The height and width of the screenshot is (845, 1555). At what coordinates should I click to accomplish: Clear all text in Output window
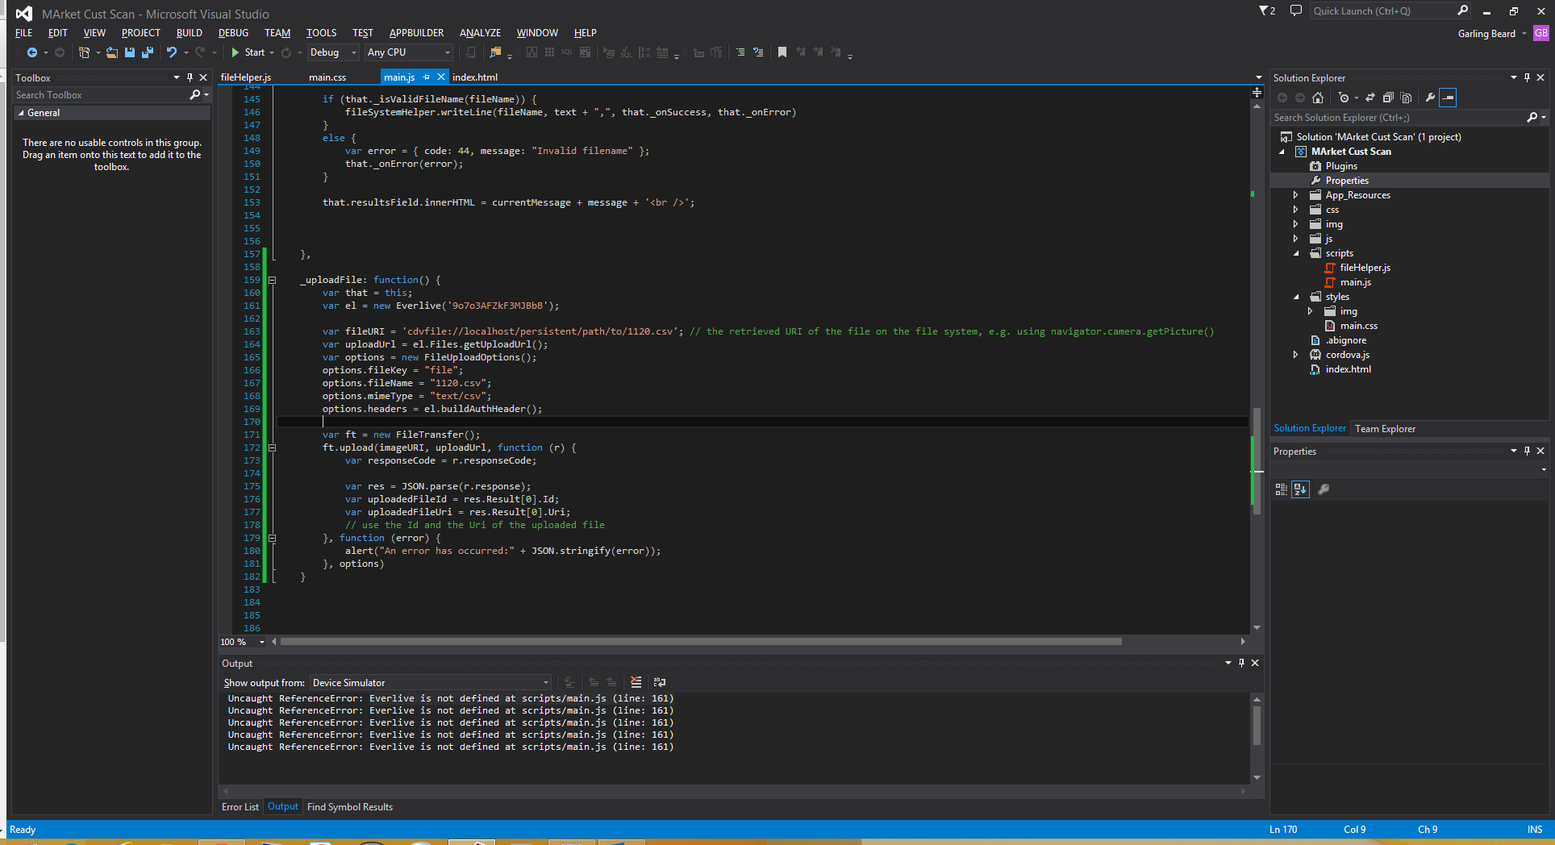(636, 682)
